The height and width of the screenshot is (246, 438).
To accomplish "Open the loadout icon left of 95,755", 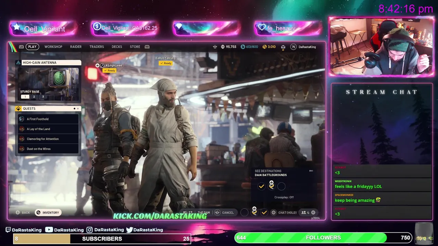I will [215, 47].
